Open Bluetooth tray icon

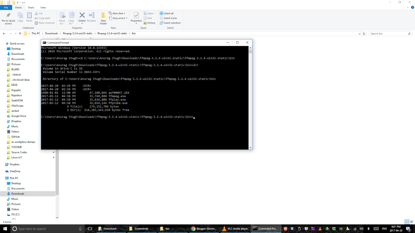[x=368, y=229]
